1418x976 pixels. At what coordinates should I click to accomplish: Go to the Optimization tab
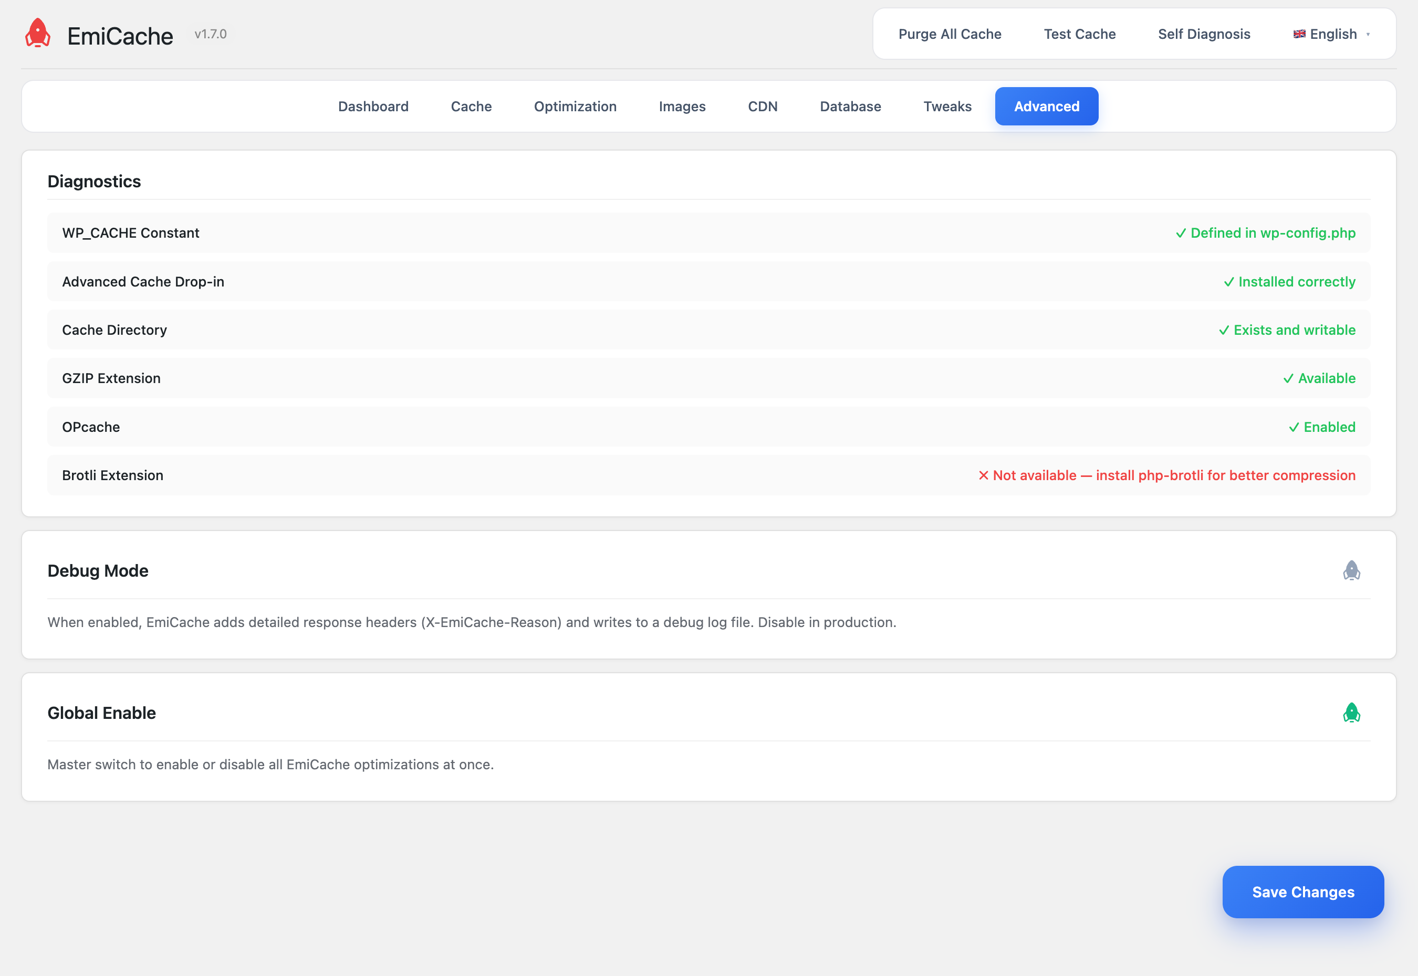575,107
